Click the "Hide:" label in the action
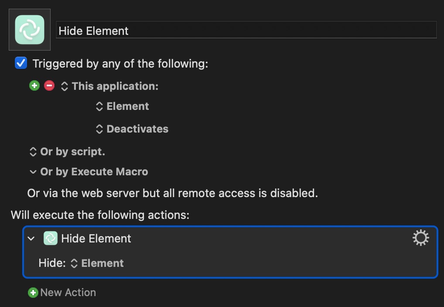The width and height of the screenshot is (444, 307). click(x=52, y=263)
